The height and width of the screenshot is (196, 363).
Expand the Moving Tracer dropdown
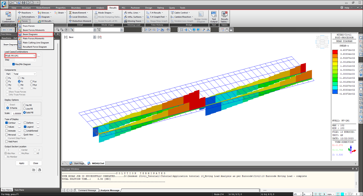(143, 21)
